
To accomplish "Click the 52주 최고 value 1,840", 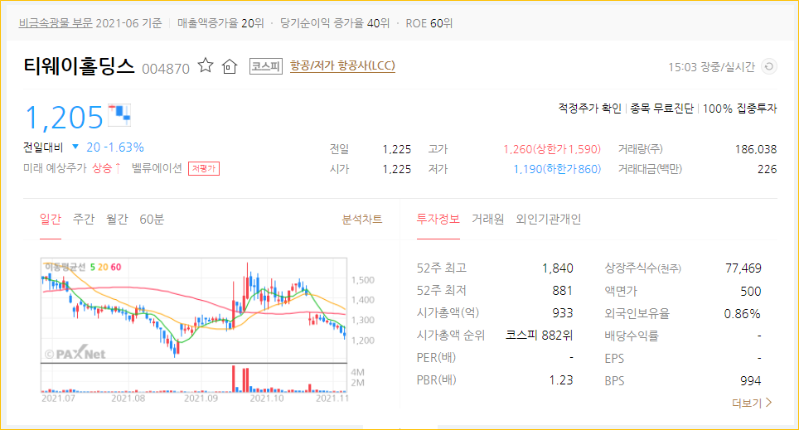I will pos(558,268).
